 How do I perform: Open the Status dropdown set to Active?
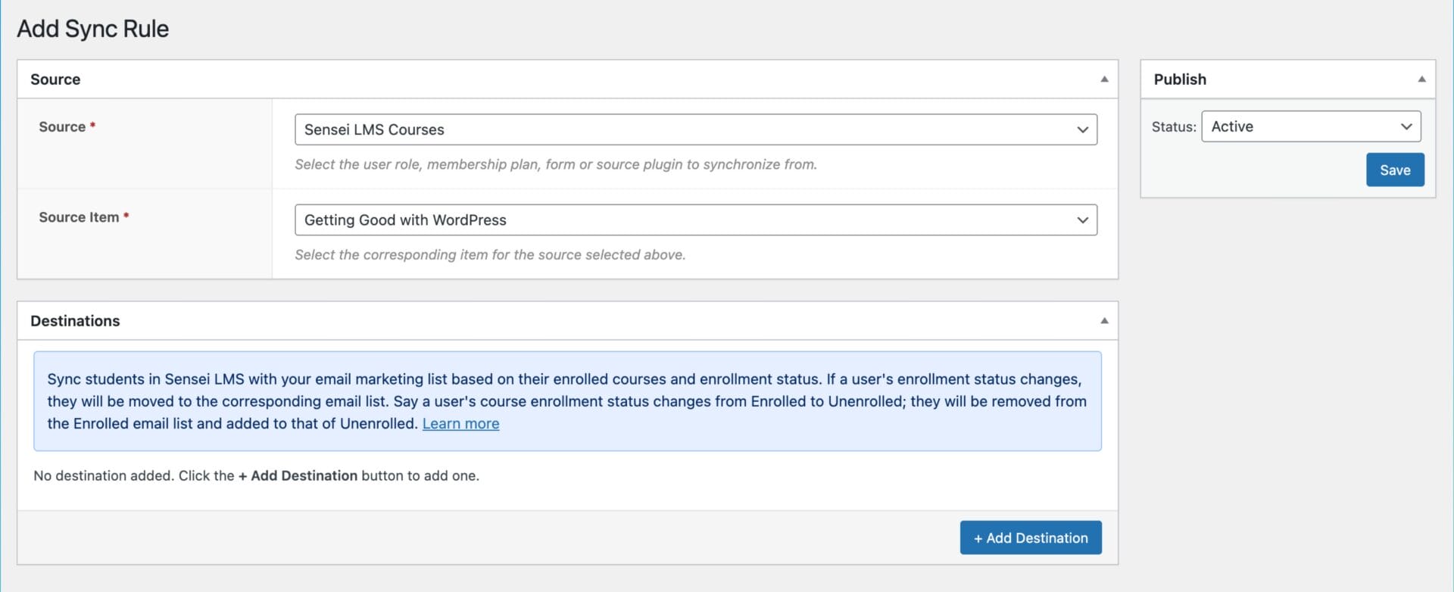pos(1310,126)
